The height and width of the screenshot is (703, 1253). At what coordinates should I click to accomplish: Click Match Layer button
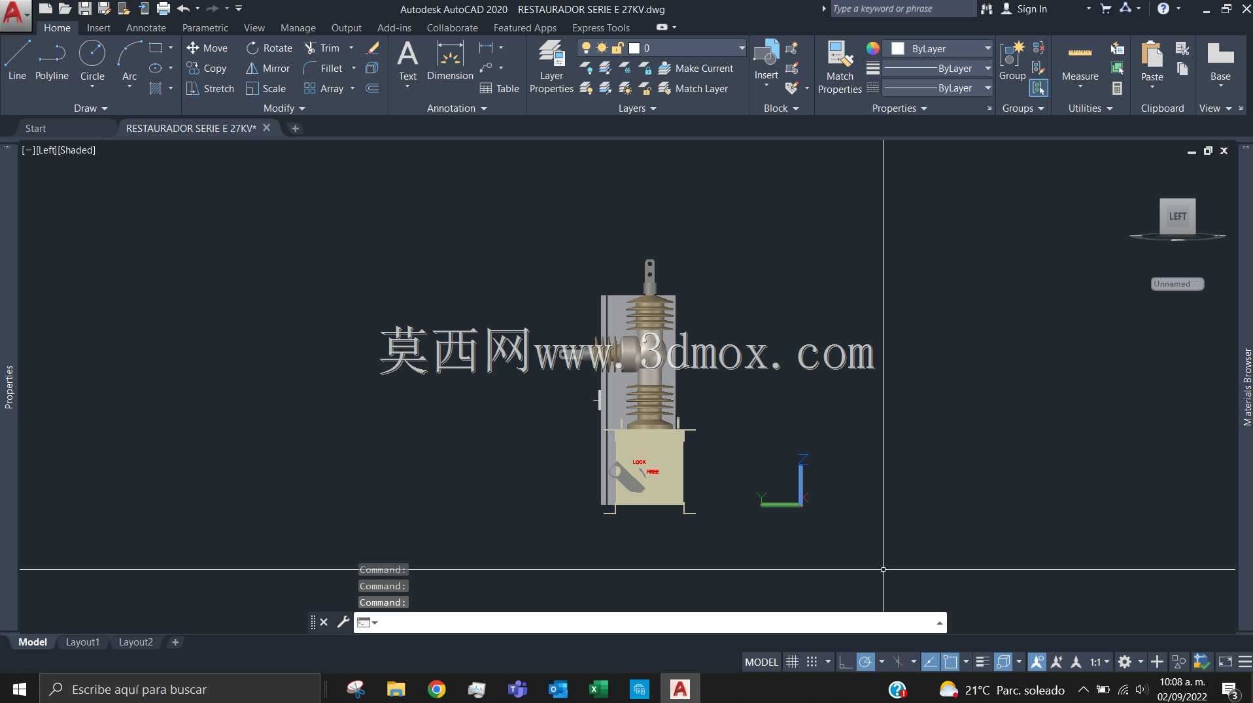point(693,88)
